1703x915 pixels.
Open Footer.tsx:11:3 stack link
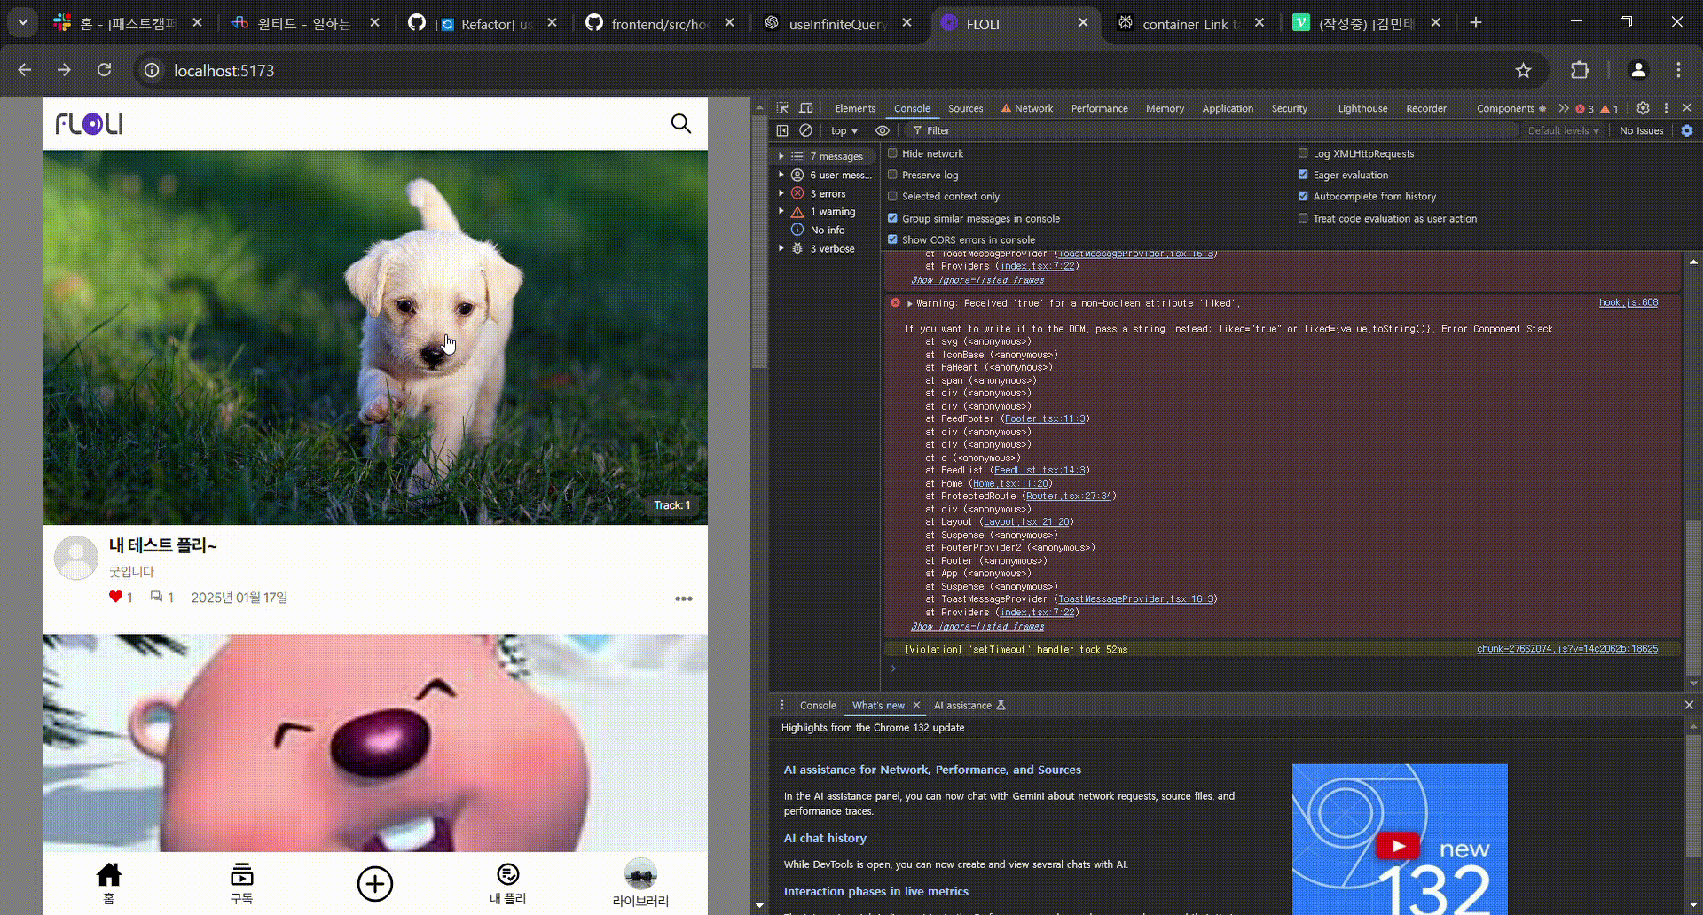[x=1045, y=418]
